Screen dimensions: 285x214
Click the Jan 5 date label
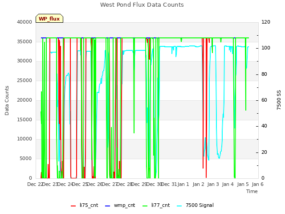[243, 184]
